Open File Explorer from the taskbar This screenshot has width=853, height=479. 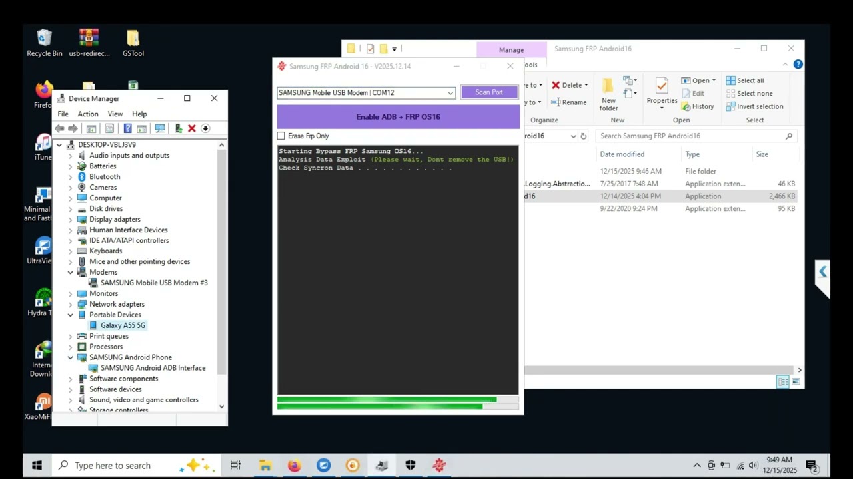pyautogui.click(x=265, y=466)
